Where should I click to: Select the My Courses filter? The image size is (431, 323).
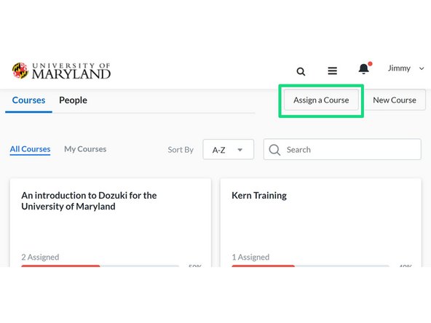point(85,149)
